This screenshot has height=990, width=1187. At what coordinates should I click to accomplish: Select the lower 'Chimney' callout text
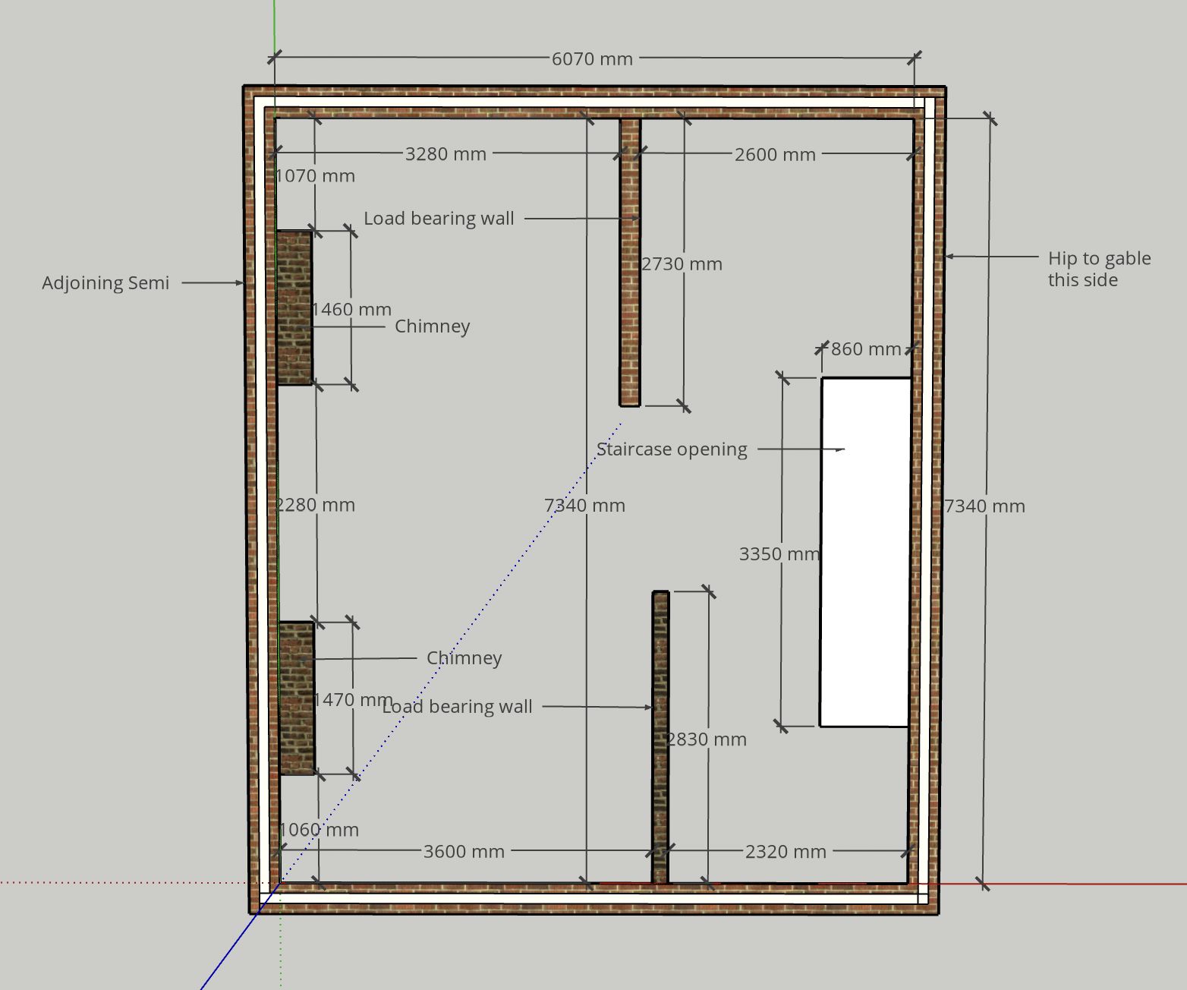click(x=464, y=657)
